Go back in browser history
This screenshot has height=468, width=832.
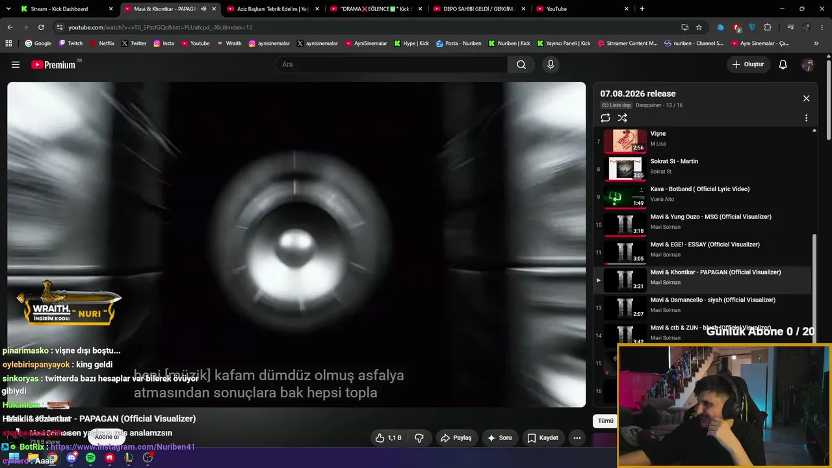point(10,27)
